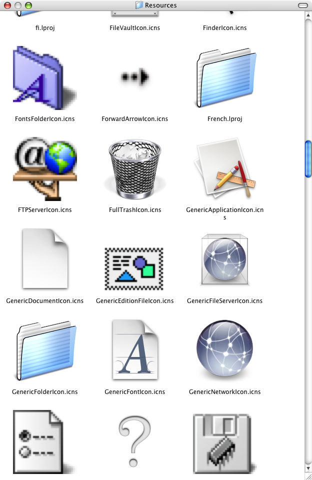This screenshot has width=312, height=480.
Task: Open the GenericFolderIcon.icns blue folder icon
Action: click(x=46, y=350)
